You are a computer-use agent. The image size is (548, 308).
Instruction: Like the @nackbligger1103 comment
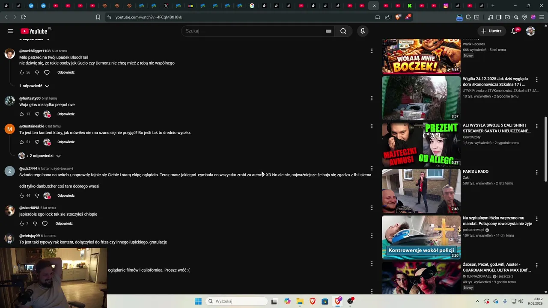[x=22, y=72]
